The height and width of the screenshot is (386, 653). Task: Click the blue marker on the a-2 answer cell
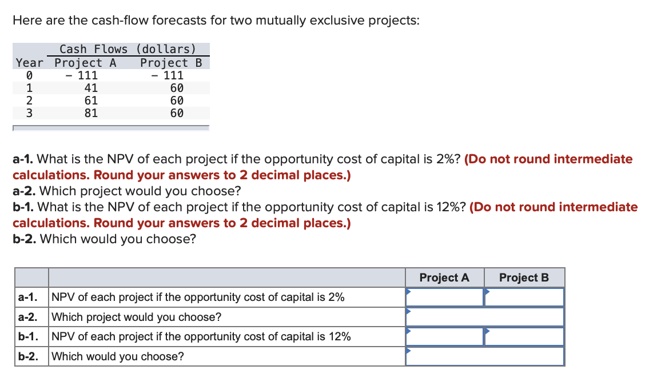(x=407, y=311)
